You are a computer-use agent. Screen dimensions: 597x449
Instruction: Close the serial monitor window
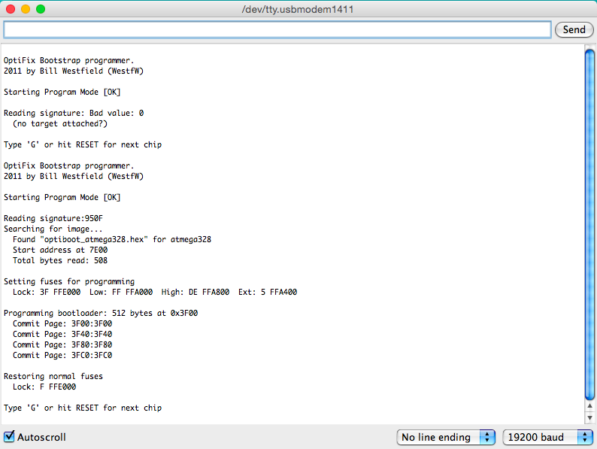tap(11, 9)
